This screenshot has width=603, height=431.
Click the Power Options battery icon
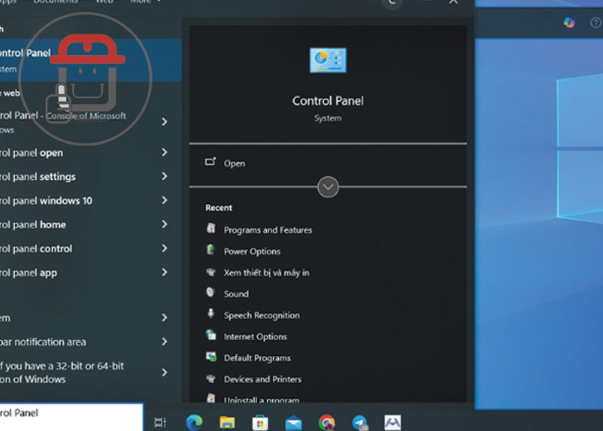point(211,250)
